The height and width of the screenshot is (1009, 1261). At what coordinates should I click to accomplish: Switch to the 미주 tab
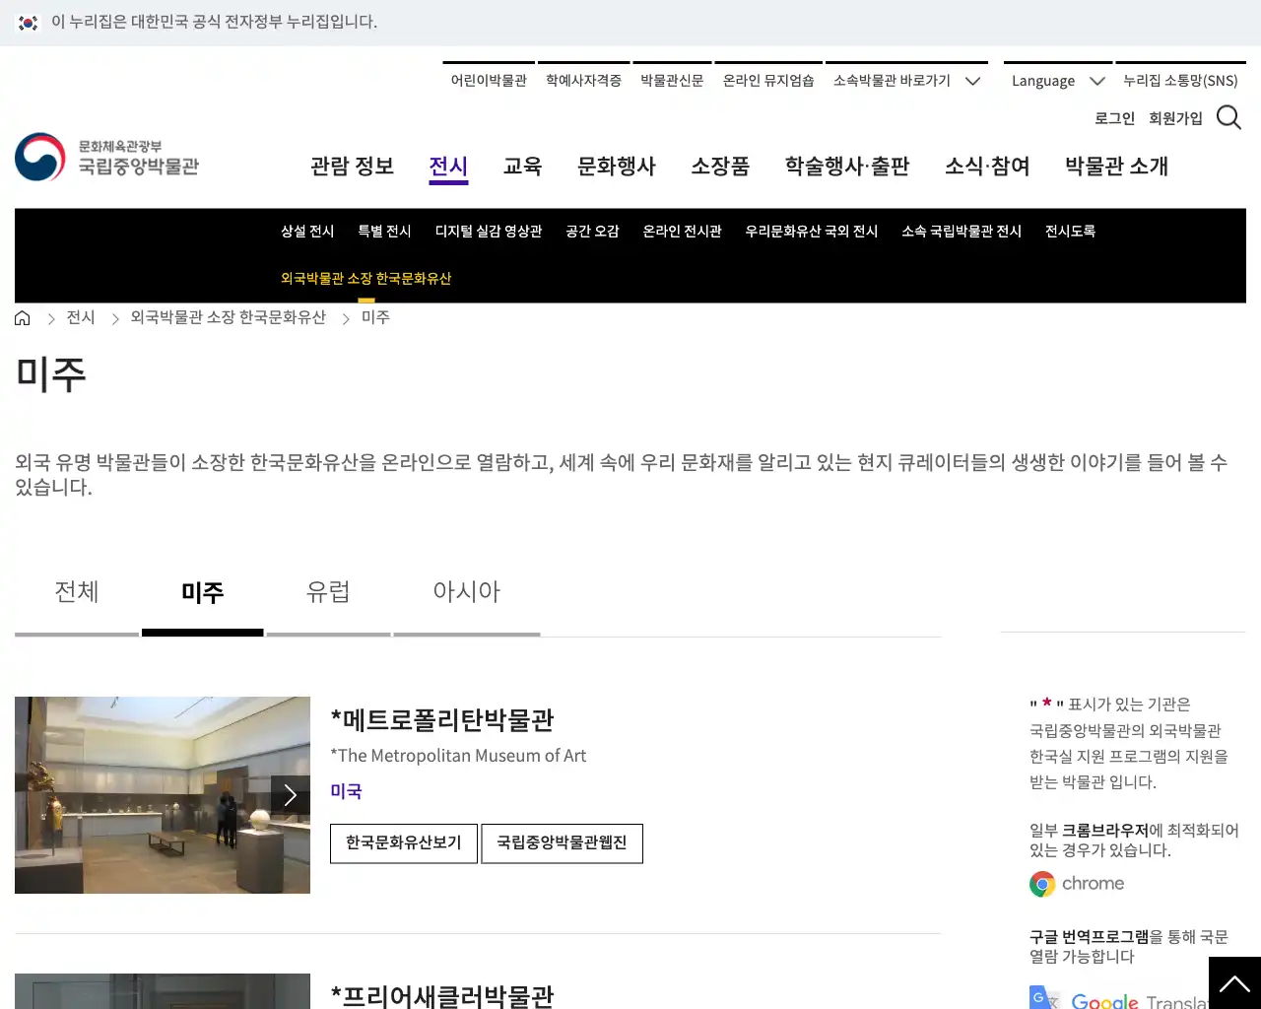pyautogui.click(x=203, y=592)
